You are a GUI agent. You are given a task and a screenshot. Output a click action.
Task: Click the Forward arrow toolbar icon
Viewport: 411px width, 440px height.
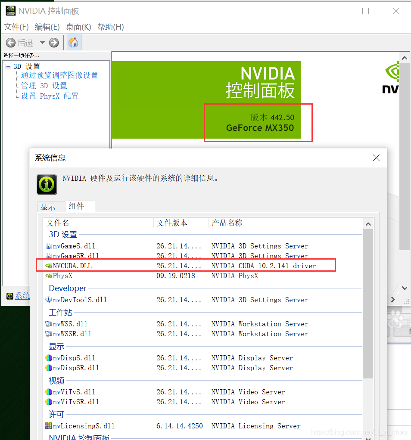(54, 43)
